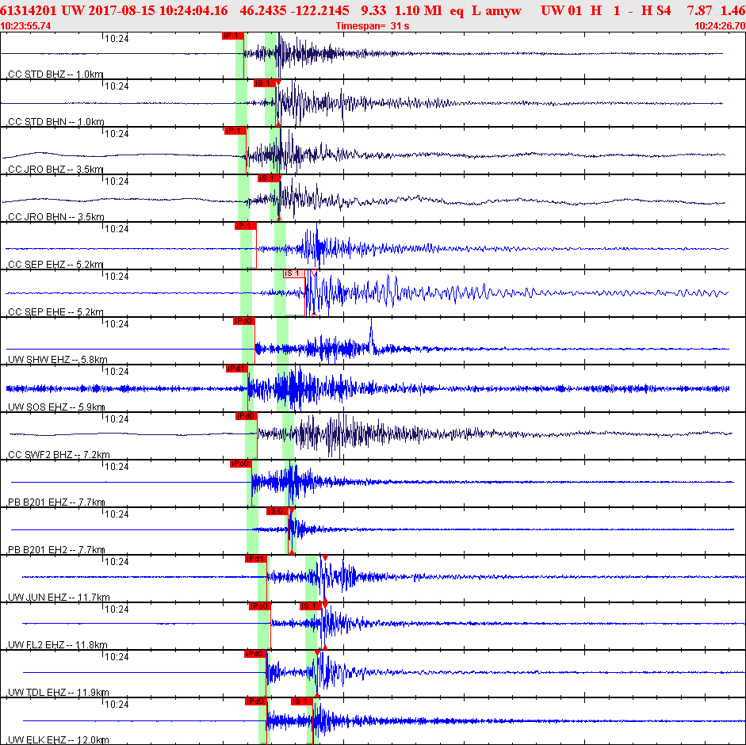Click the 'UW TDL EHZ -- 11.9km' channel label
Viewport: 746px width, 745px height.
(x=59, y=693)
